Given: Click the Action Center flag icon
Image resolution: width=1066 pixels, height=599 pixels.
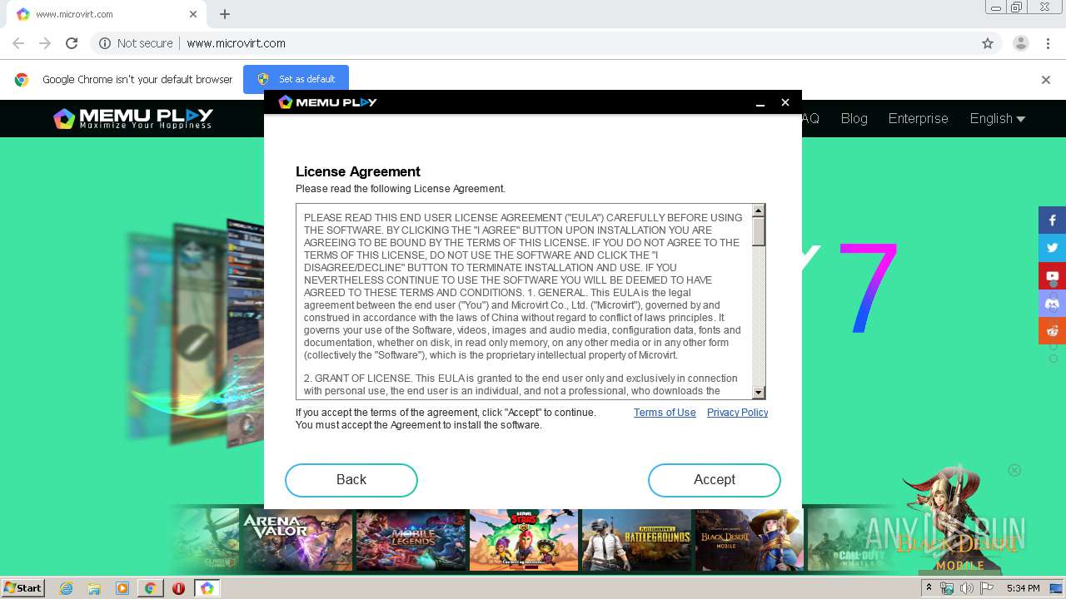Looking at the screenshot, I should coord(987,588).
